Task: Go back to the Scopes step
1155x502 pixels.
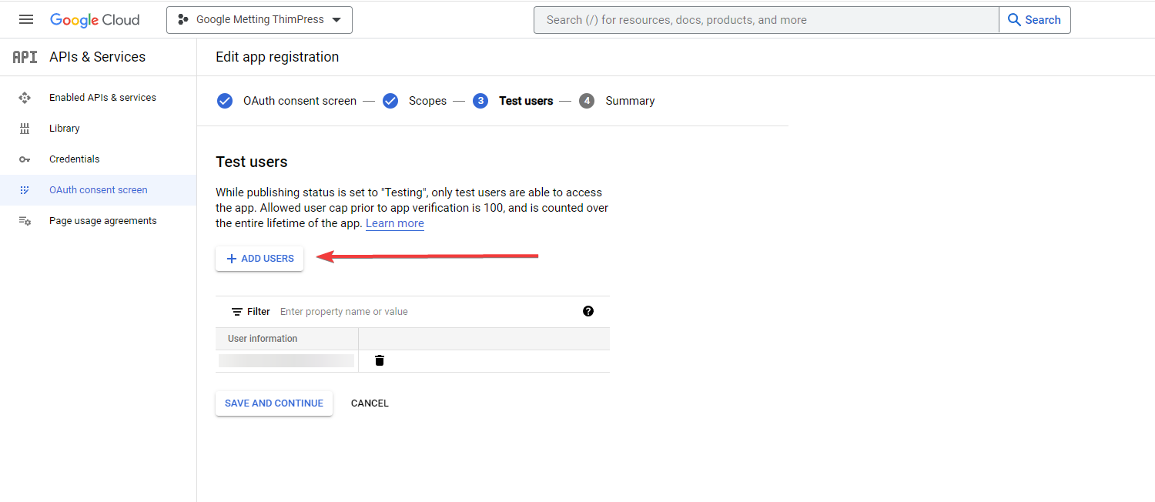Action: (x=427, y=101)
